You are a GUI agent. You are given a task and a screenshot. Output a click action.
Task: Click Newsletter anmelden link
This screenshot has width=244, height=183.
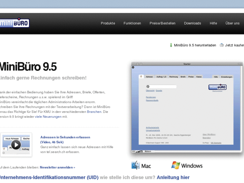point(57,168)
